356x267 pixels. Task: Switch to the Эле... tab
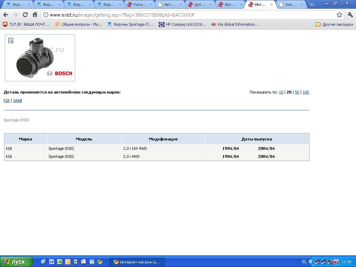(x=290, y=5)
